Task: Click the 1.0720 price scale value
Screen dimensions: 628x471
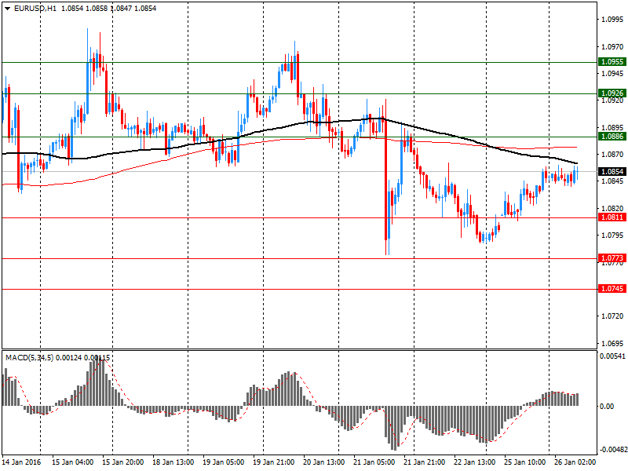Action: click(x=612, y=316)
